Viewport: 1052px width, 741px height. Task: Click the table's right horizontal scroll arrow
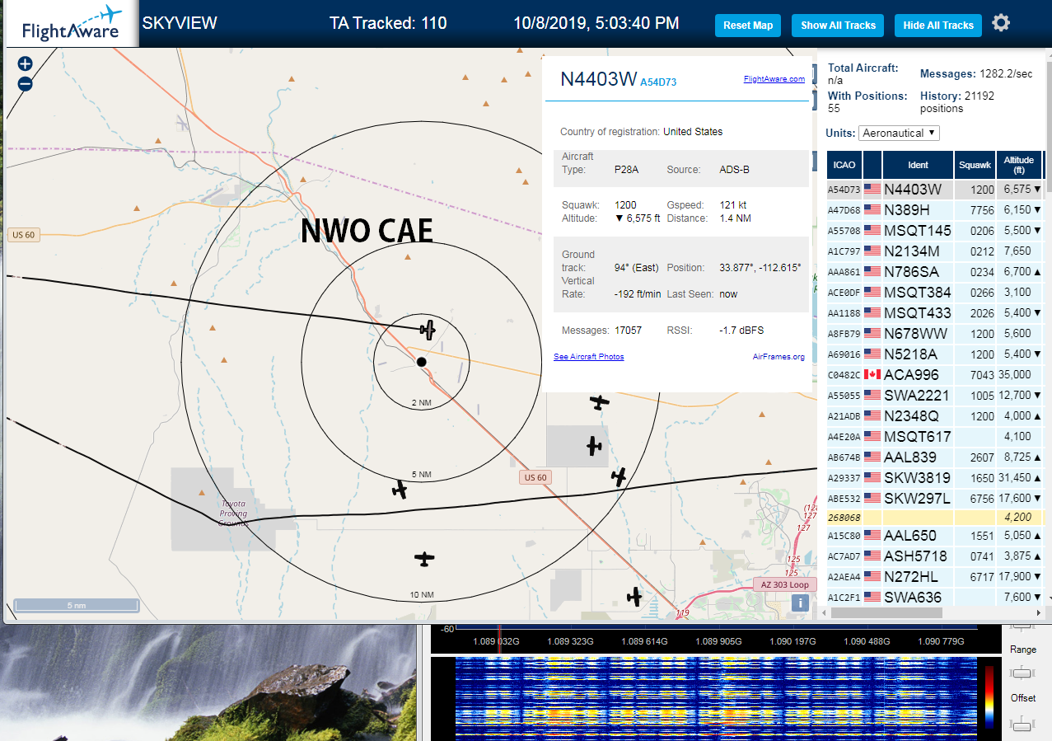pyautogui.click(x=1037, y=612)
